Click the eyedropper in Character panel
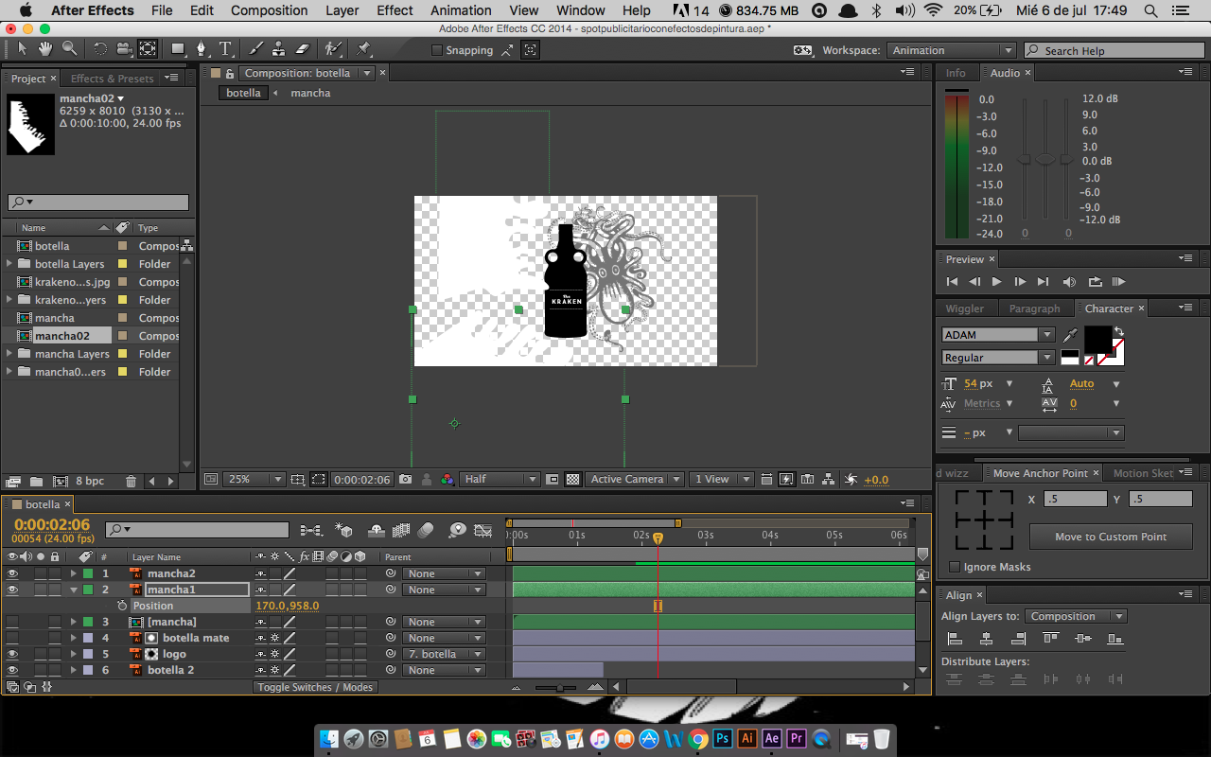Viewport: 1211px width, 757px height. tap(1071, 335)
